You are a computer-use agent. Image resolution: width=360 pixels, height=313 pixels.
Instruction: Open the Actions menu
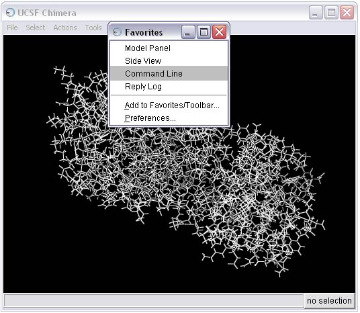click(x=65, y=28)
